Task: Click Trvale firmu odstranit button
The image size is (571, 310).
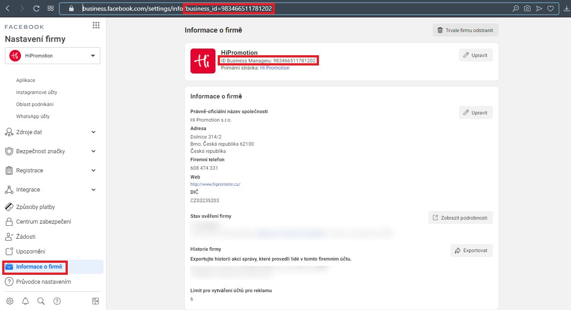Action: click(x=465, y=30)
